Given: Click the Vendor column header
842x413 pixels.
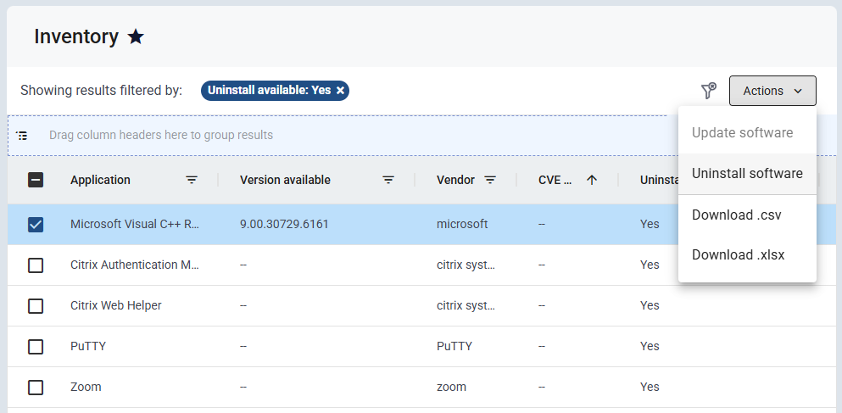Looking at the screenshot, I should tap(455, 180).
